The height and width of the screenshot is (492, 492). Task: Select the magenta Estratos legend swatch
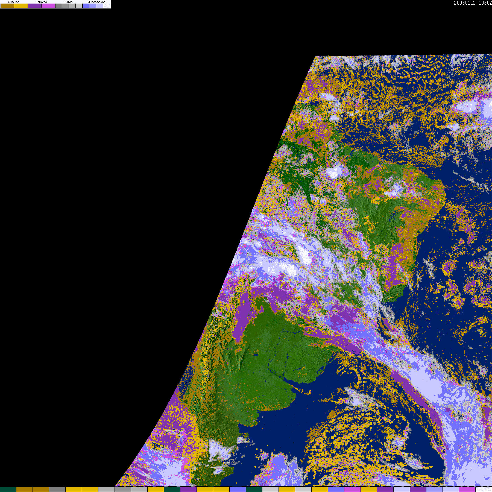pyautogui.click(x=48, y=5)
